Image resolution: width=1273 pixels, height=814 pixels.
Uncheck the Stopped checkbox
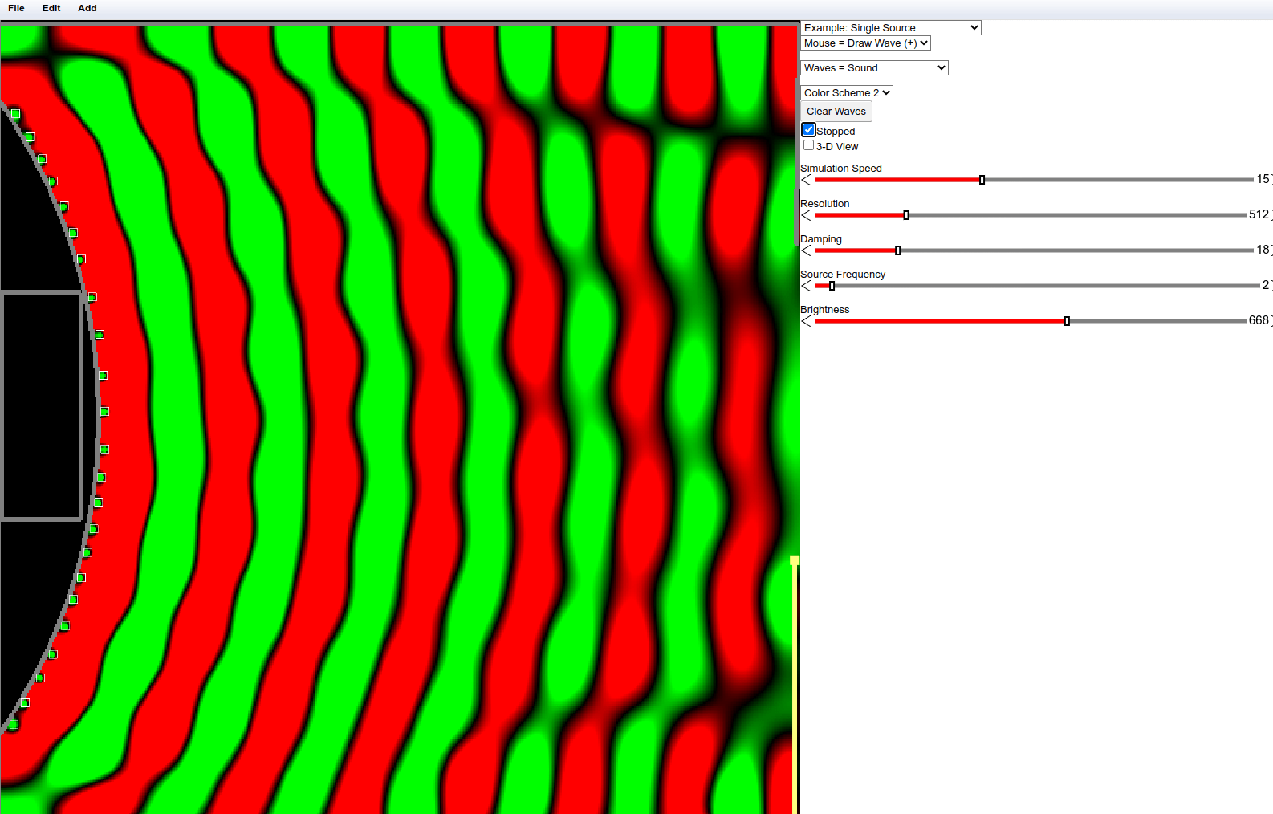pyautogui.click(x=809, y=130)
